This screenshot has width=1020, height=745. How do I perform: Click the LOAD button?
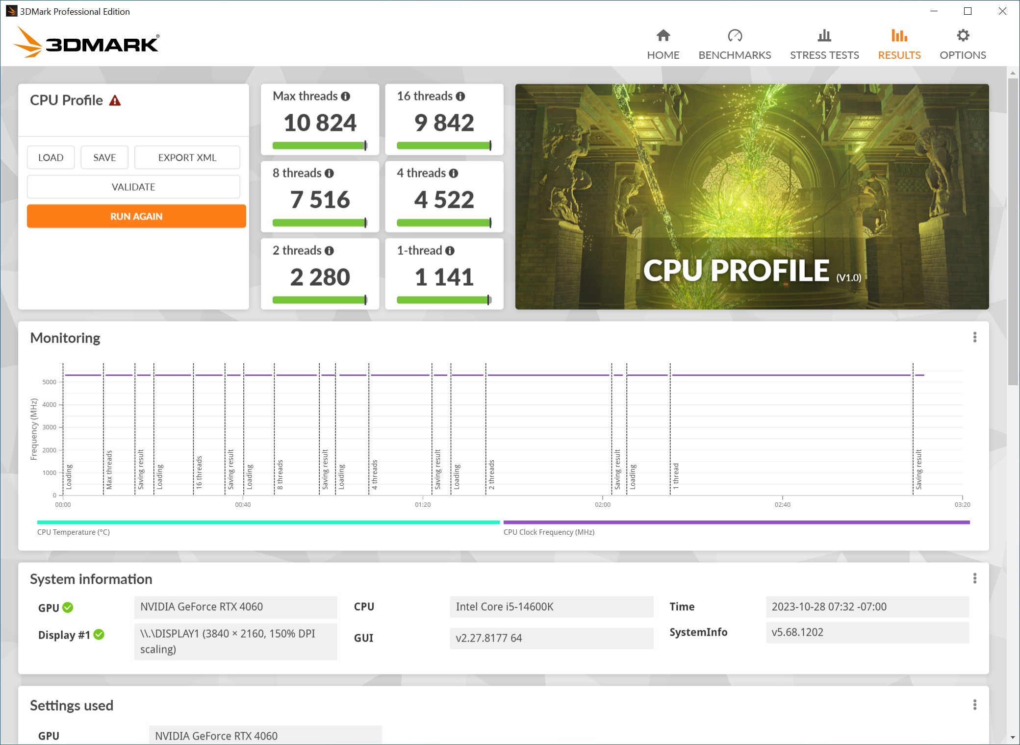pyautogui.click(x=51, y=157)
